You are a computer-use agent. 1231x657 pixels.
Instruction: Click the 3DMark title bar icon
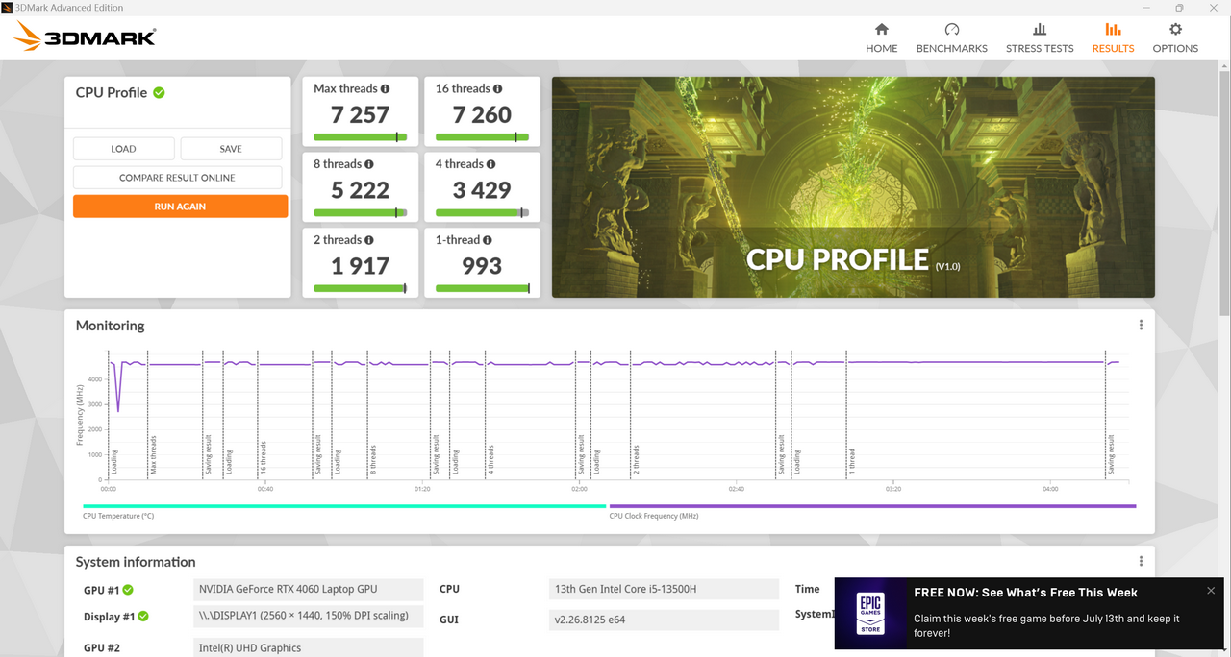[x=7, y=7]
